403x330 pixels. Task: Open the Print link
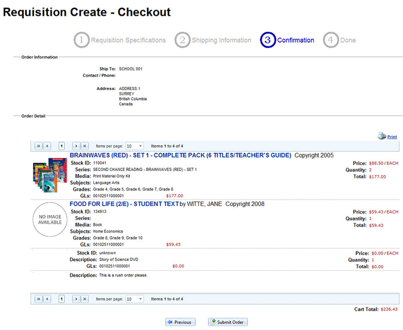(x=392, y=138)
